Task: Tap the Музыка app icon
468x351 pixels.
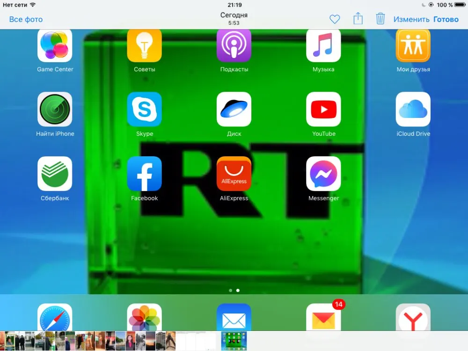Action: (x=323, y=45)
